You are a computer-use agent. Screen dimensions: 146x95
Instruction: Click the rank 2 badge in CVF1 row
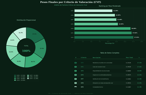click(76, 67)
